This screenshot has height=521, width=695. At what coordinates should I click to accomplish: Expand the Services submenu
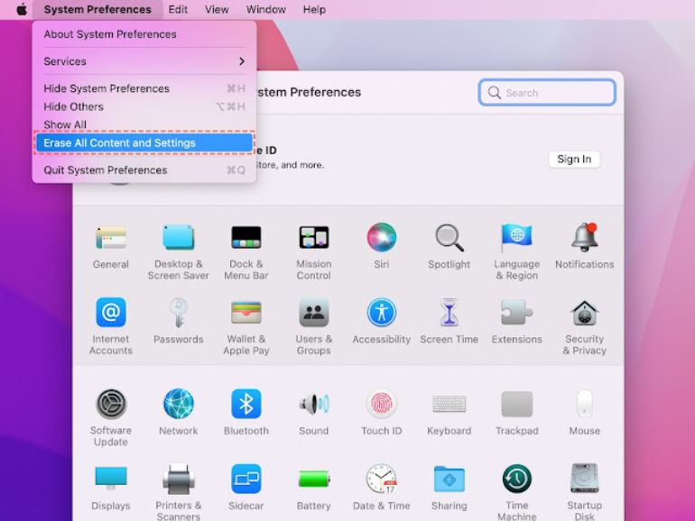[x=144, y=61]
